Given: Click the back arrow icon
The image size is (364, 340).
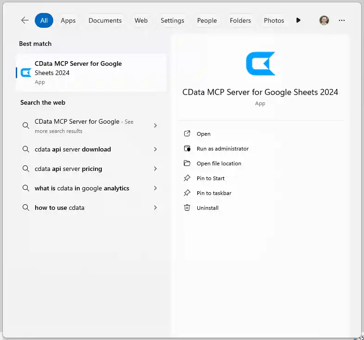Looking at the screenshot, I should point(25,20).
